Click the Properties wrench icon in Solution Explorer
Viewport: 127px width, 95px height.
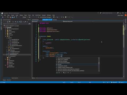25,22
